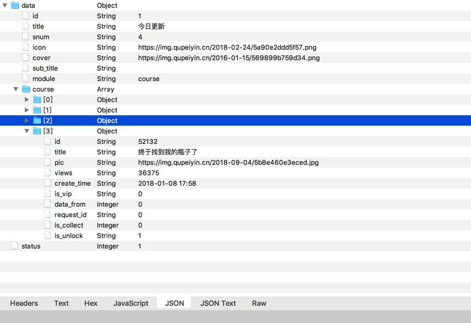This screenshot has height=323, width=471.
Task: Click the Integer type of data_from
Action: [x=107, y=204]
